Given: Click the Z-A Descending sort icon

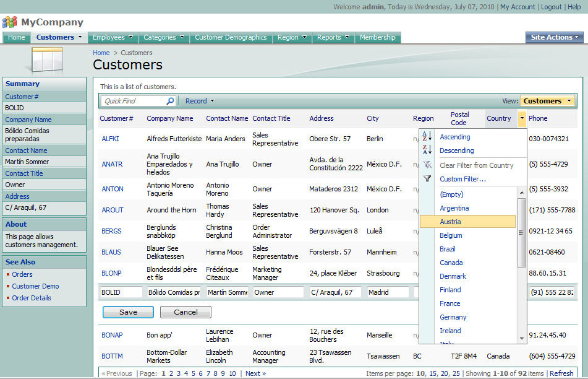Looking at the screenshot, I should (x=427, y=149).
